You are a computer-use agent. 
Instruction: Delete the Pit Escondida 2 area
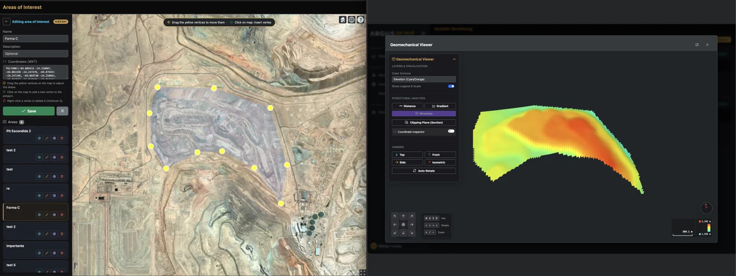[62, 138]
